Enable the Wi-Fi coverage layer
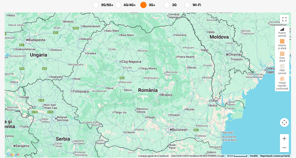This screenshot has height=158, width=296. [187, 5]
